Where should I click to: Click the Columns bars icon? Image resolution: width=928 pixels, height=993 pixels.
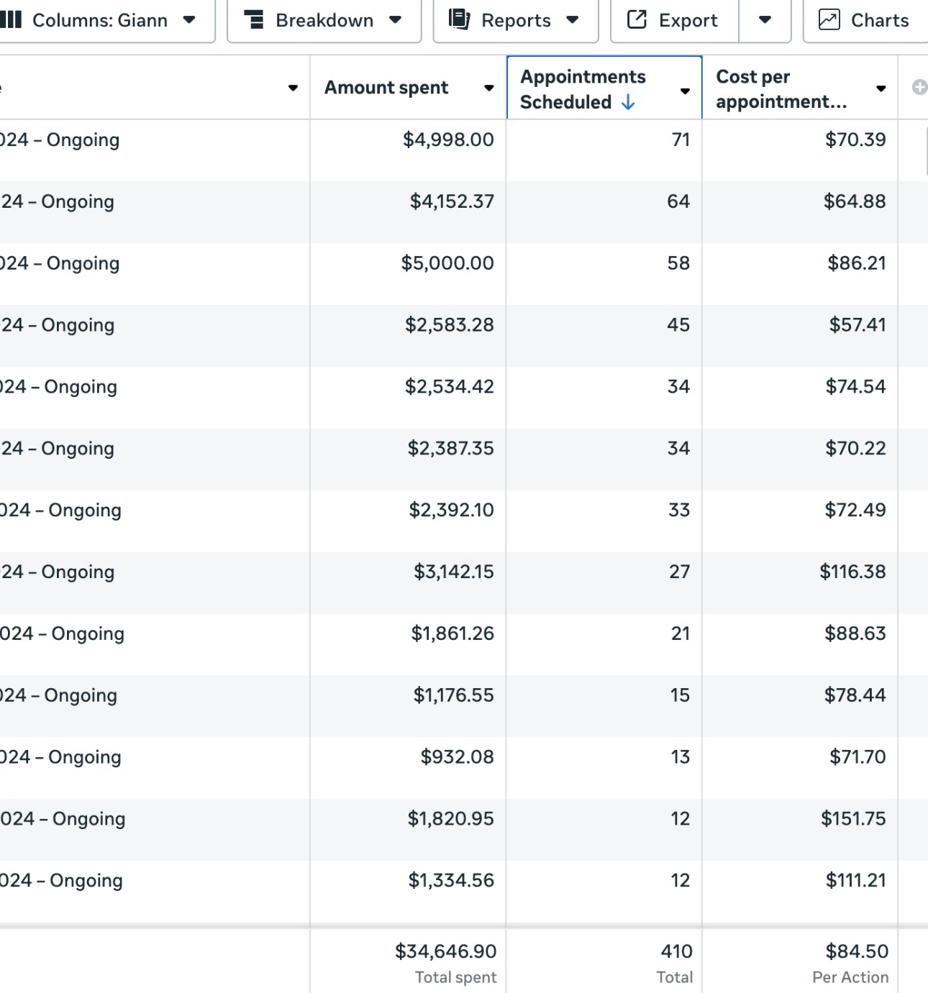click(11, 19)
